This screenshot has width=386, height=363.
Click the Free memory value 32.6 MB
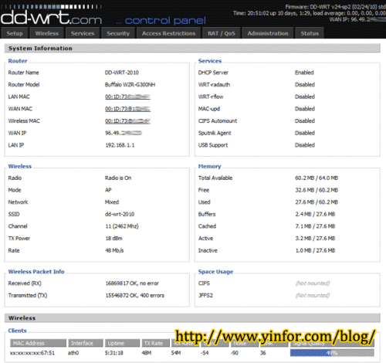pos(305,190)
